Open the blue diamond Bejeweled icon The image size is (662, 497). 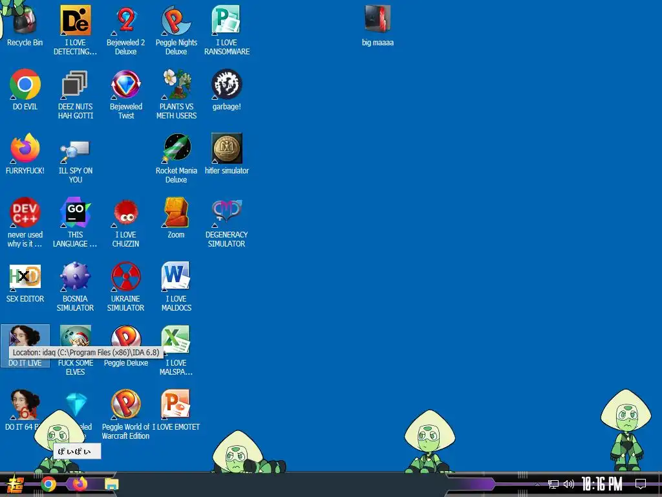77,404
